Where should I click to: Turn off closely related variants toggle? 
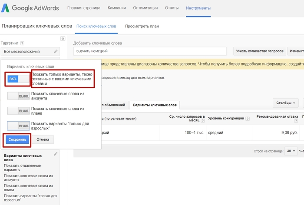tap(18, 79)
